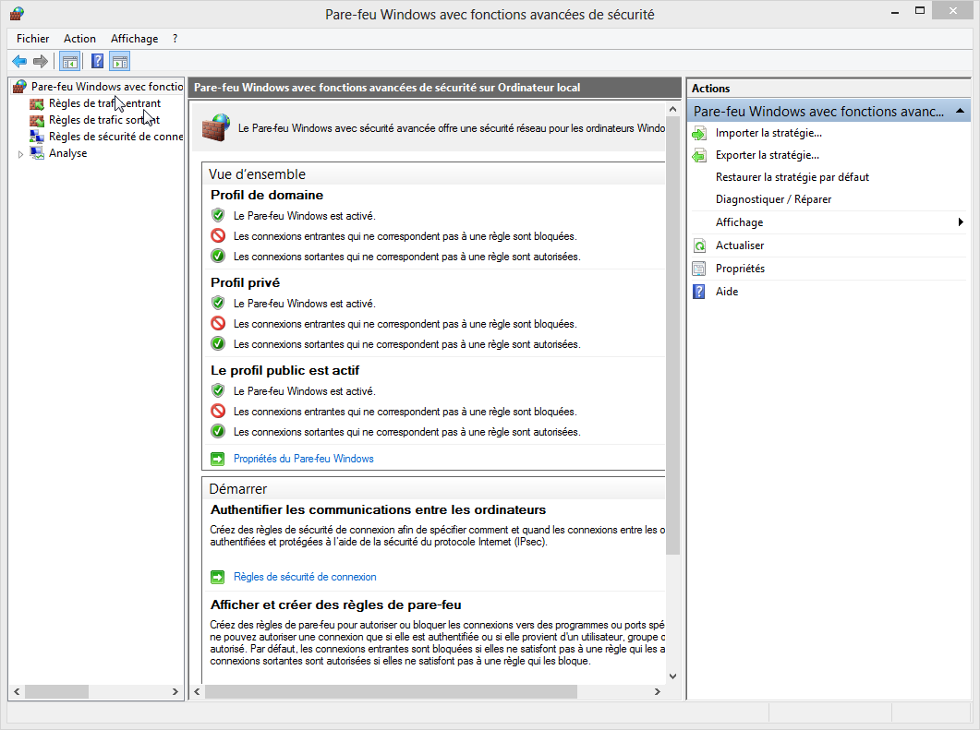Toggle the console tree pane icon

click(69, 61)
